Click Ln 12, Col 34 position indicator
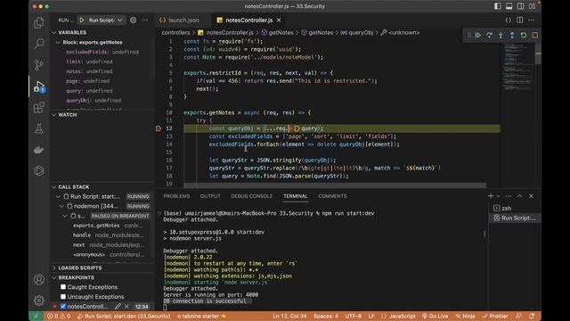Screen dimensions: 570x321 coord(289,316)
